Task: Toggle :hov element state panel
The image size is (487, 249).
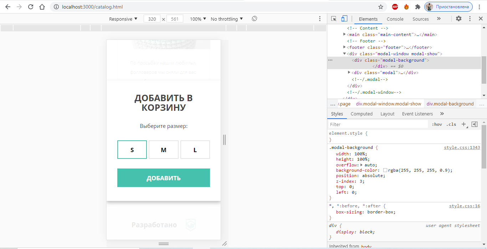Action: (x=437, y=124)
